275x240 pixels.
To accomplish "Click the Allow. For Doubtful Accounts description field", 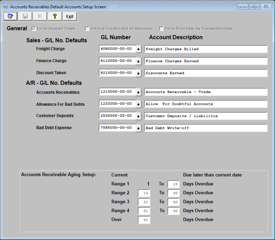I will pyautogui.click(x=206, y=104).
